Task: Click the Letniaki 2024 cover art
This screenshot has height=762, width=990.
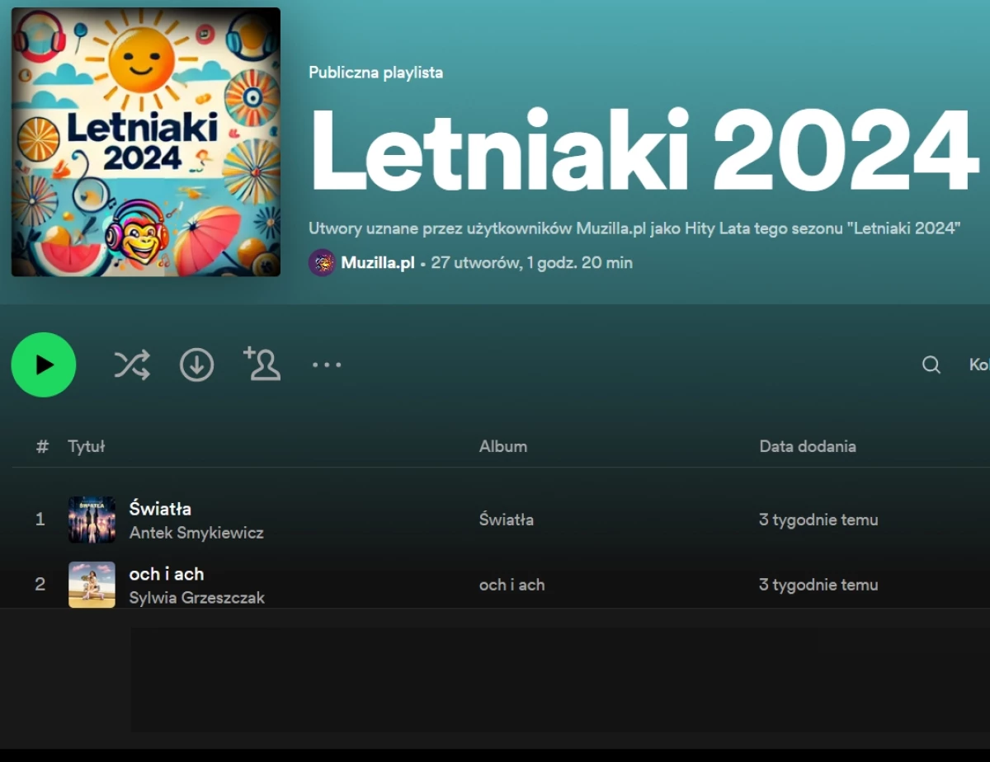Action: click(x=146, y=142)
